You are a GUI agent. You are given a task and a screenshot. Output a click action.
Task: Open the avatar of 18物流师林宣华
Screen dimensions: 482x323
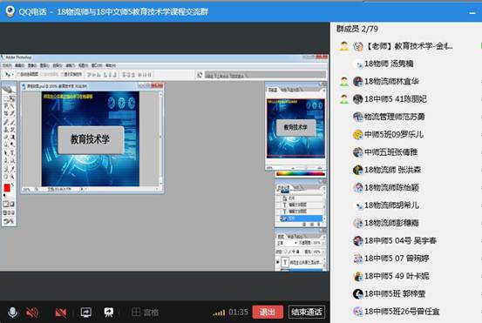click(x=358, y=81)
